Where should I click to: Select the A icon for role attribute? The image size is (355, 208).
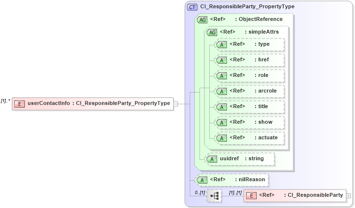tap(222, 76)
